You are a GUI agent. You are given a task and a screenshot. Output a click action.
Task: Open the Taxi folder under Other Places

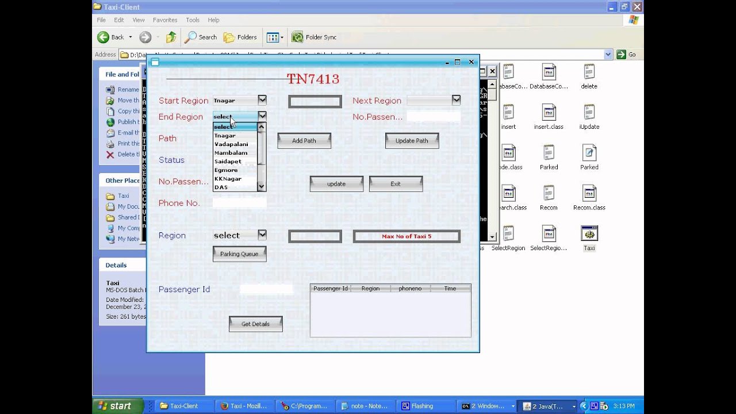[118, 196]
